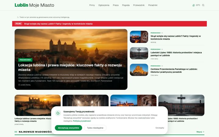Viewport: 219px width, 137px height.
Task: Open bottom card title 'Lokacja lublina i prawa miejskie'
Action: point(33,120)
